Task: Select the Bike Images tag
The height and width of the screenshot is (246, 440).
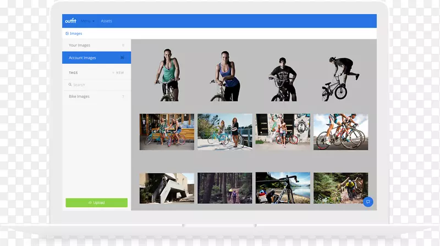Action: click(79, 96)
